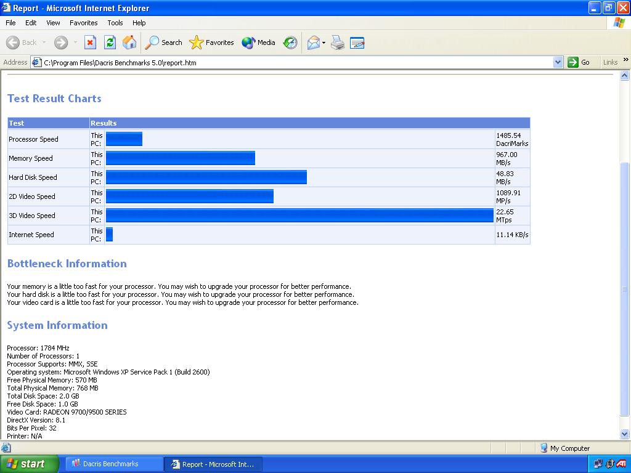Click the Video Card RADEON 9700/9500 line
This screenshot has height=473, width=631.
67,412
